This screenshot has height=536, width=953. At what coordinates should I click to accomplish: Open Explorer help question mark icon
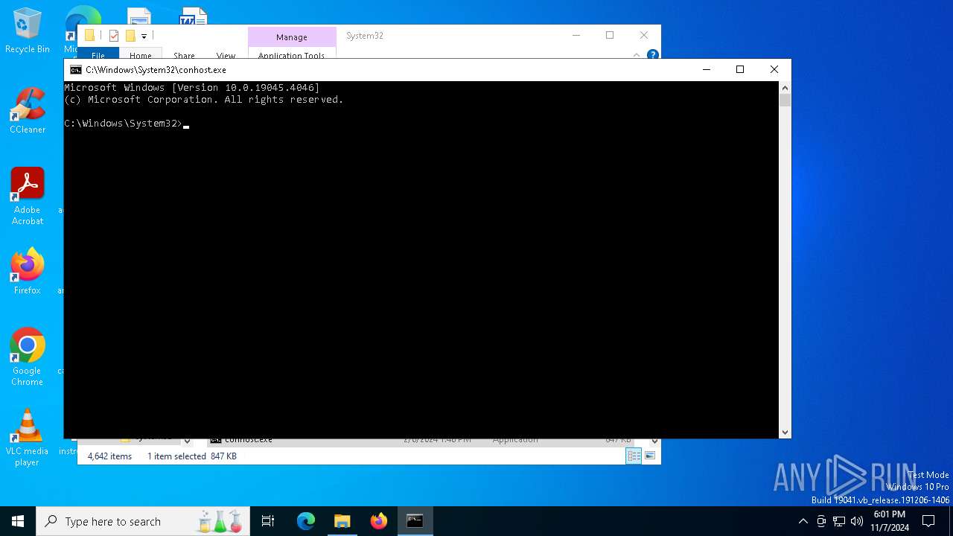(652, 55)
